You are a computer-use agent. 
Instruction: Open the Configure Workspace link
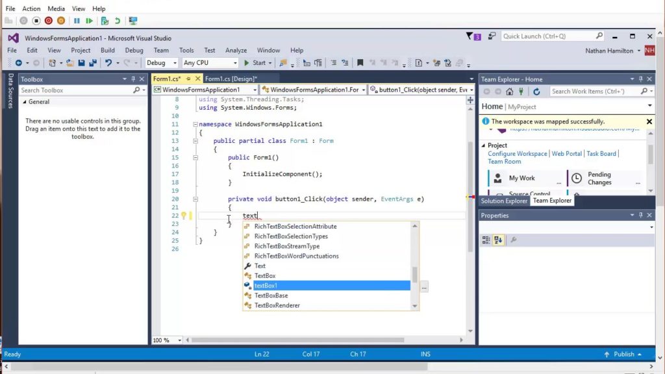pos(518,153)
